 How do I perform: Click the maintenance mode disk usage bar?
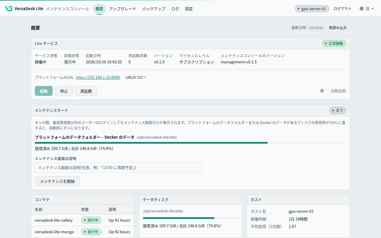coord(190,143)
